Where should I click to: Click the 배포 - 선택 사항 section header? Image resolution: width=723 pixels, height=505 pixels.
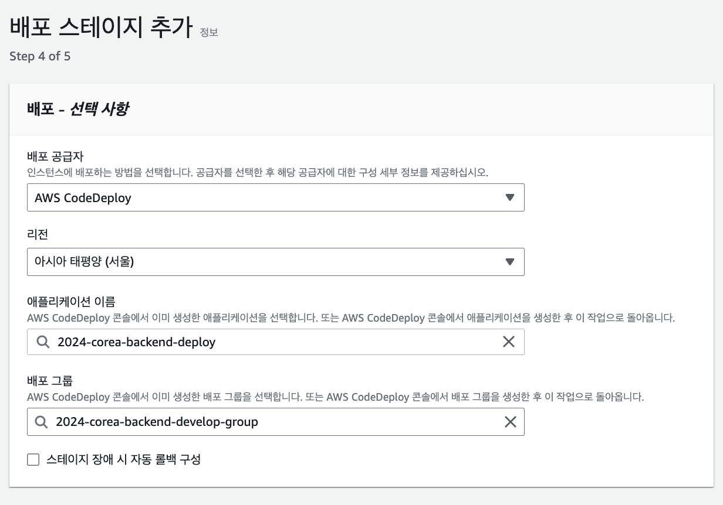(78, 109)
